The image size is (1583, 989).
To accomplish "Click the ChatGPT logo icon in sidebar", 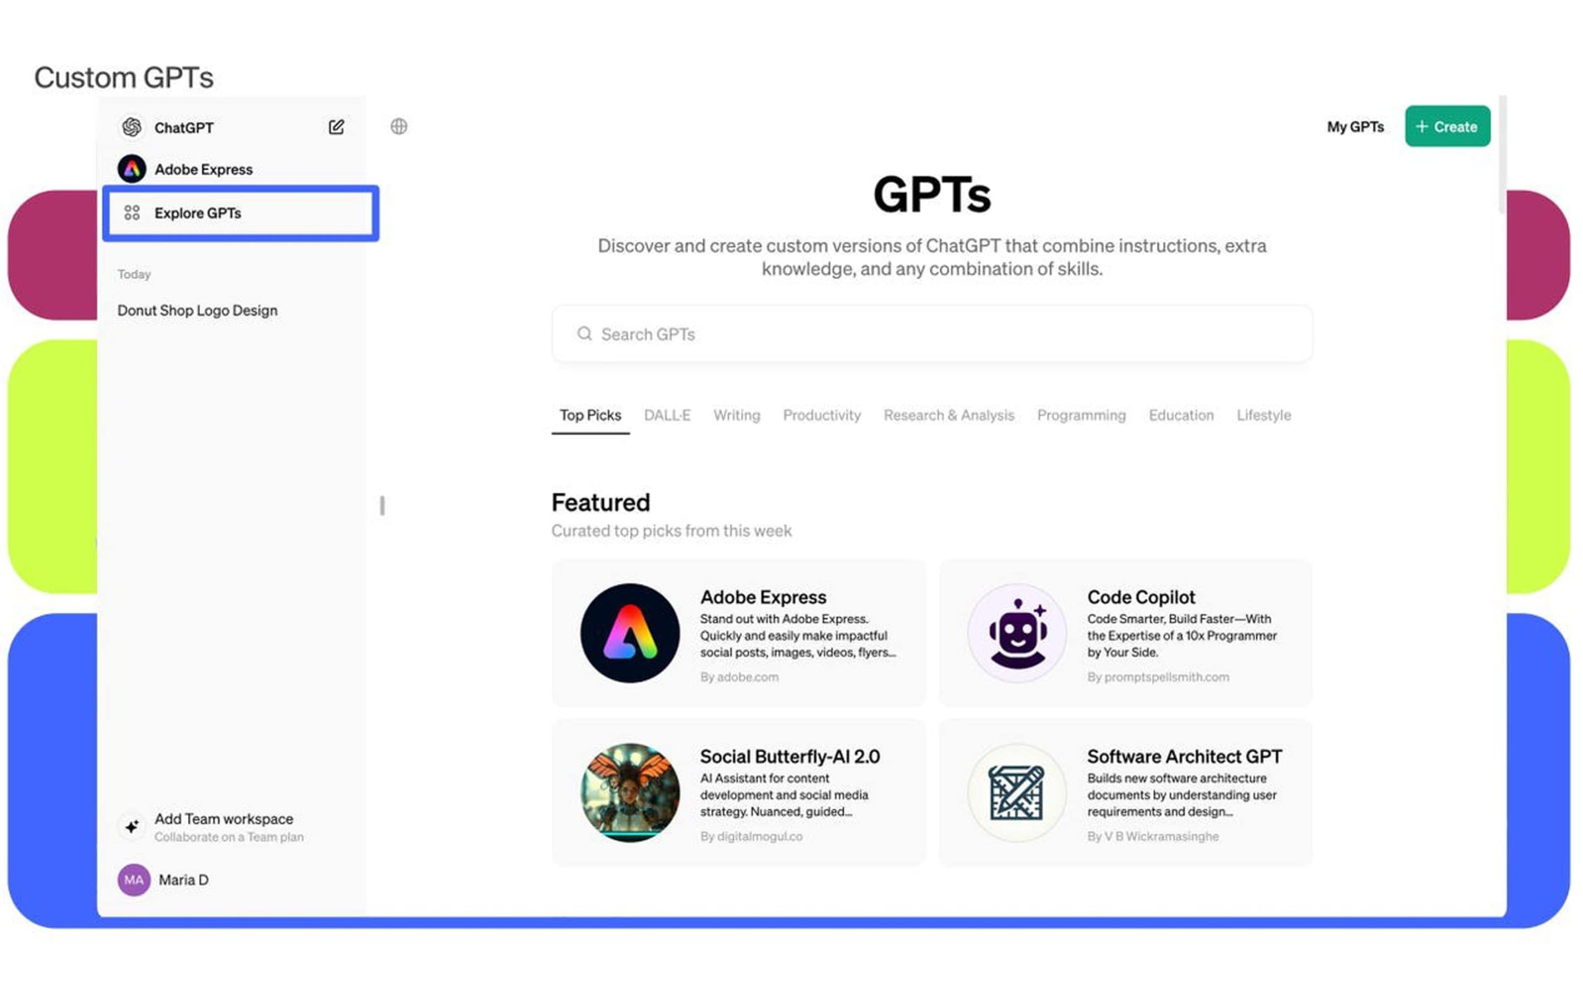I will [x=132, y=127].
